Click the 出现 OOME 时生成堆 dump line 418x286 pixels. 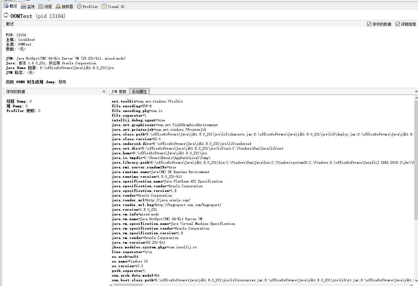point(36,82)
